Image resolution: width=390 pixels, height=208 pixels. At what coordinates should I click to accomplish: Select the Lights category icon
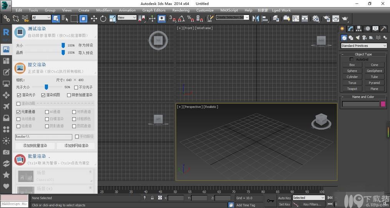point(358,38)
